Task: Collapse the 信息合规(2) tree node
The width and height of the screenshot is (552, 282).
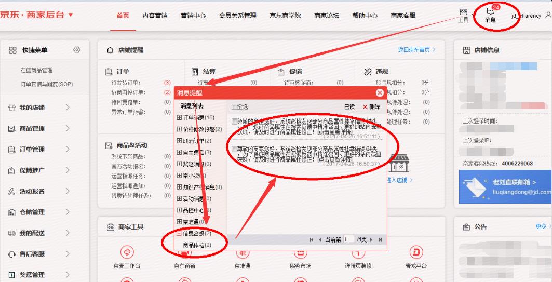Action: coord(180,233)
